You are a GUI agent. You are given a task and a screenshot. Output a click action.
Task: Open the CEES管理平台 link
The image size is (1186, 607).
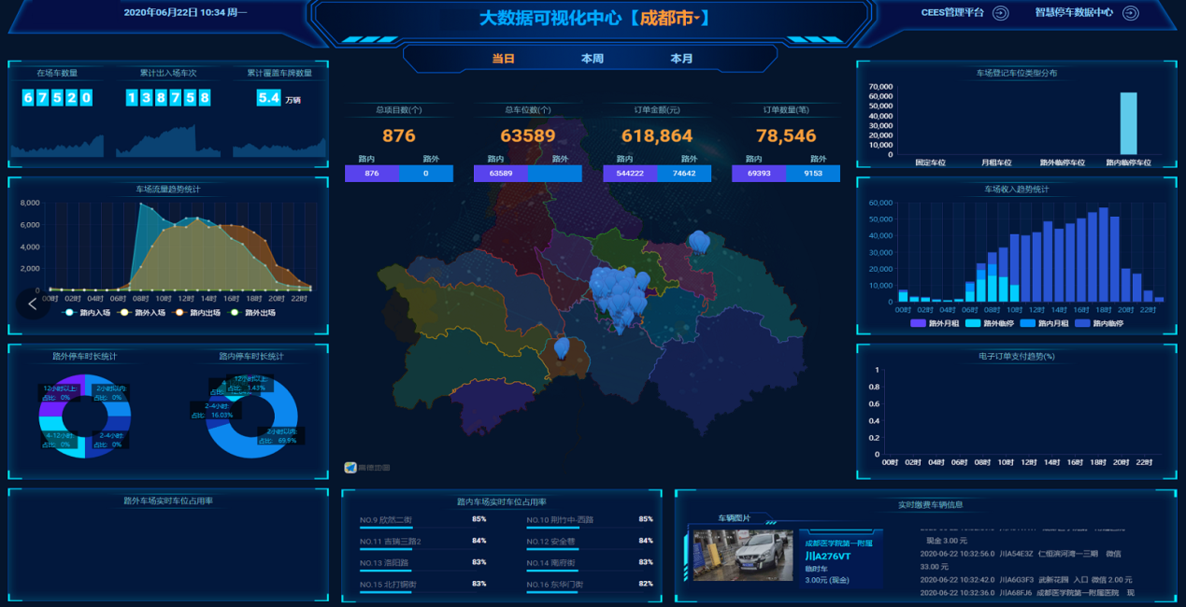coord(952,13)
